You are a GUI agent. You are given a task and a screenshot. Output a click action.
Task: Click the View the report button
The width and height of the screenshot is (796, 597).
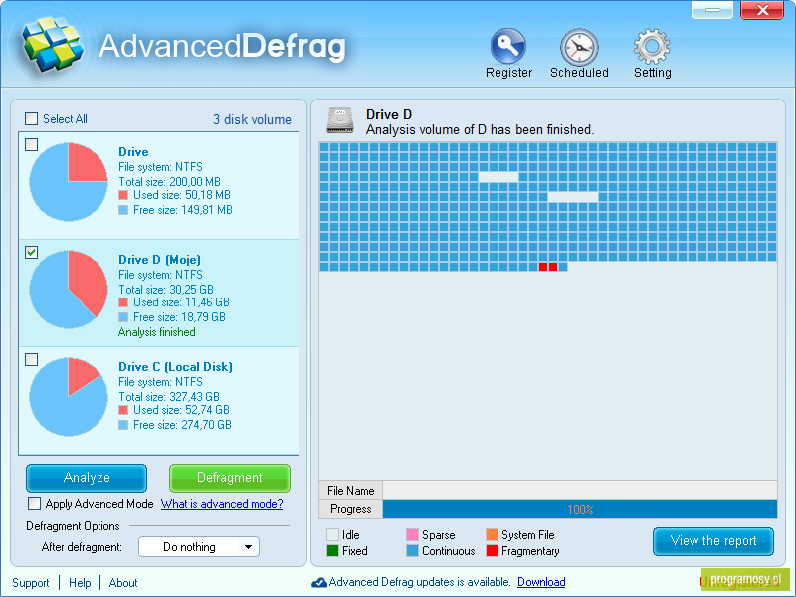coord(713,541)
